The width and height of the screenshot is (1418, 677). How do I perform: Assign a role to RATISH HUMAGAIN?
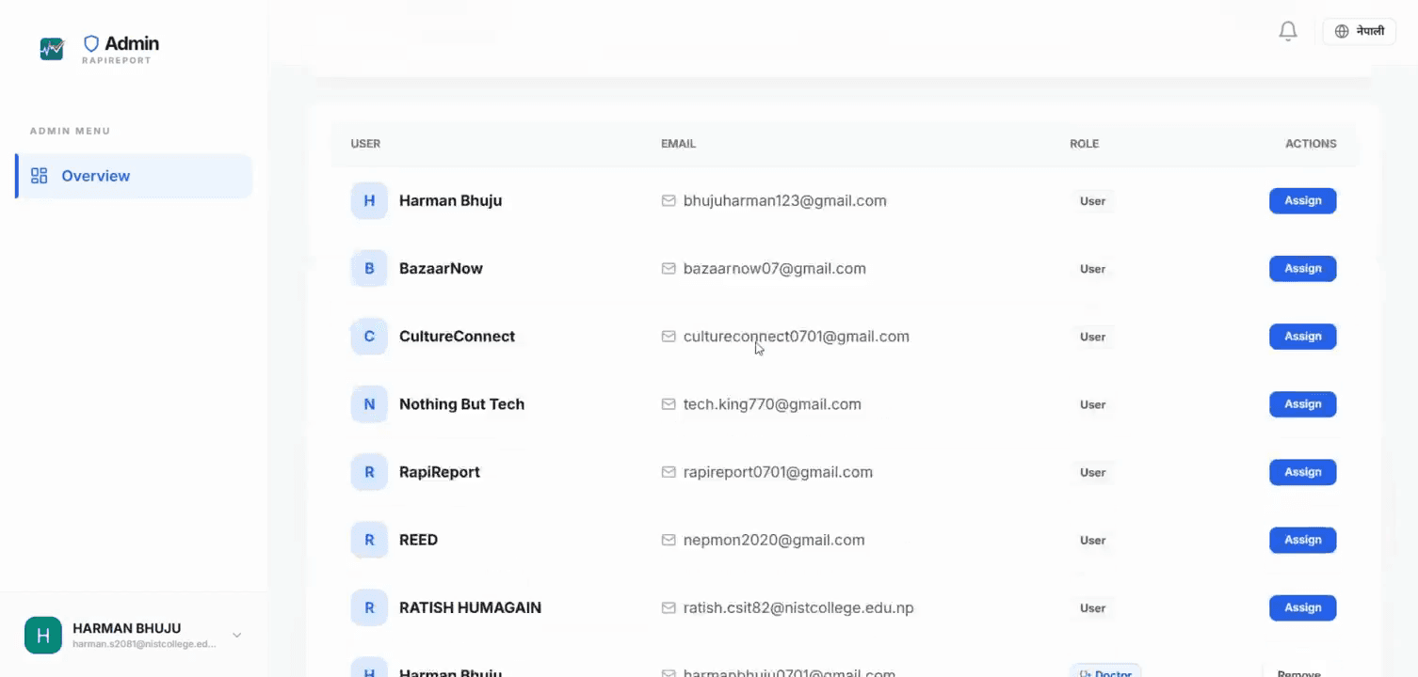[1303, 607]
